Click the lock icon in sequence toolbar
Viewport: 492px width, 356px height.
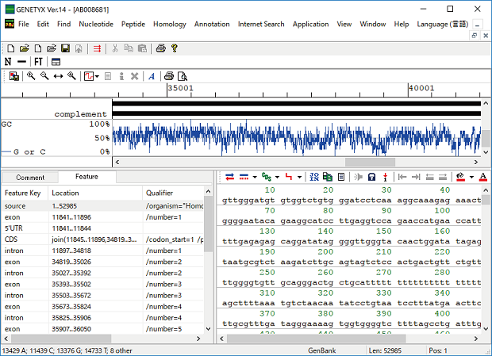(x=371, y=176)
